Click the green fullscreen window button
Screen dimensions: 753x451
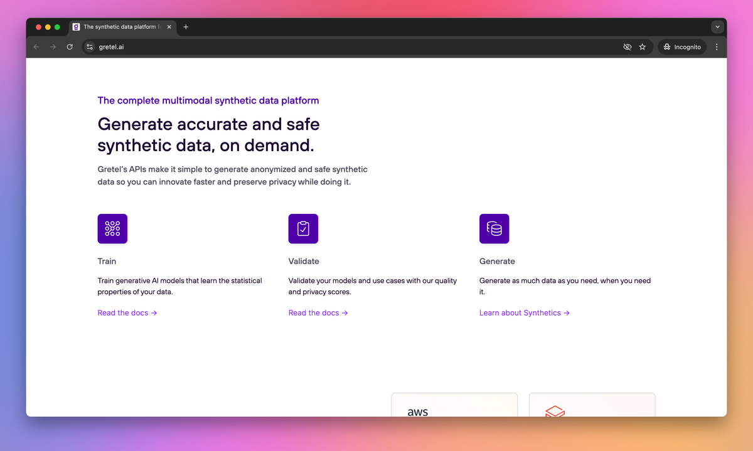pos(57,27)
